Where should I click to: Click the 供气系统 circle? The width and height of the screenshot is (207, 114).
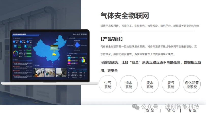click(x=108, y=84)
